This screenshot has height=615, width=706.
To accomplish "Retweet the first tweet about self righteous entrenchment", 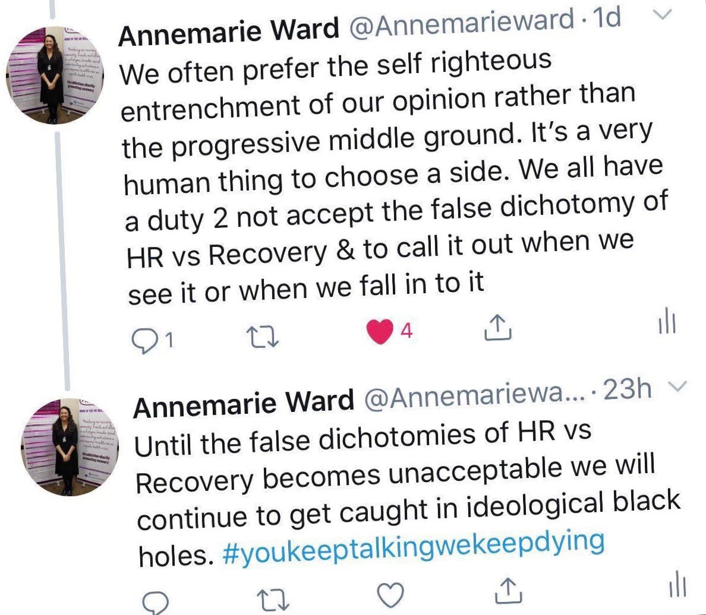I will [263, 337].
